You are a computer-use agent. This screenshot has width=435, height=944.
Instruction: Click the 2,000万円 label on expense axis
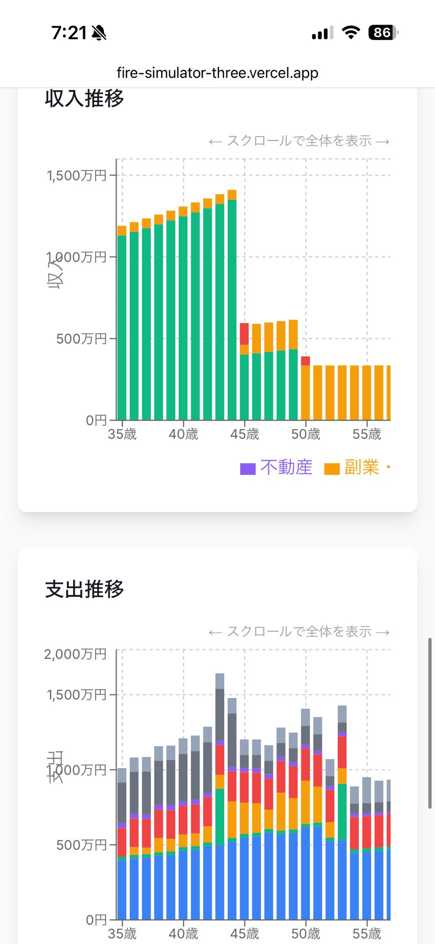click(x=75, y=654)
